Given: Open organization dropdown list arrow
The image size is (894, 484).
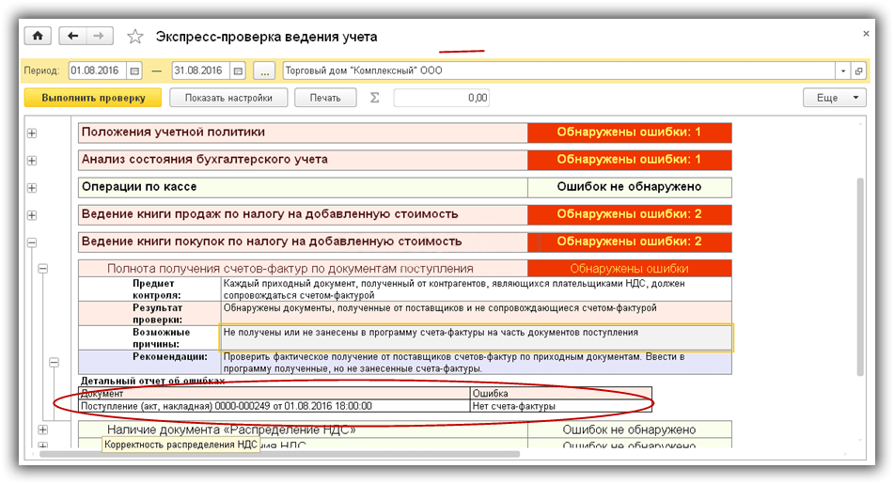Looking at the screenshot, I should (842, 70).
